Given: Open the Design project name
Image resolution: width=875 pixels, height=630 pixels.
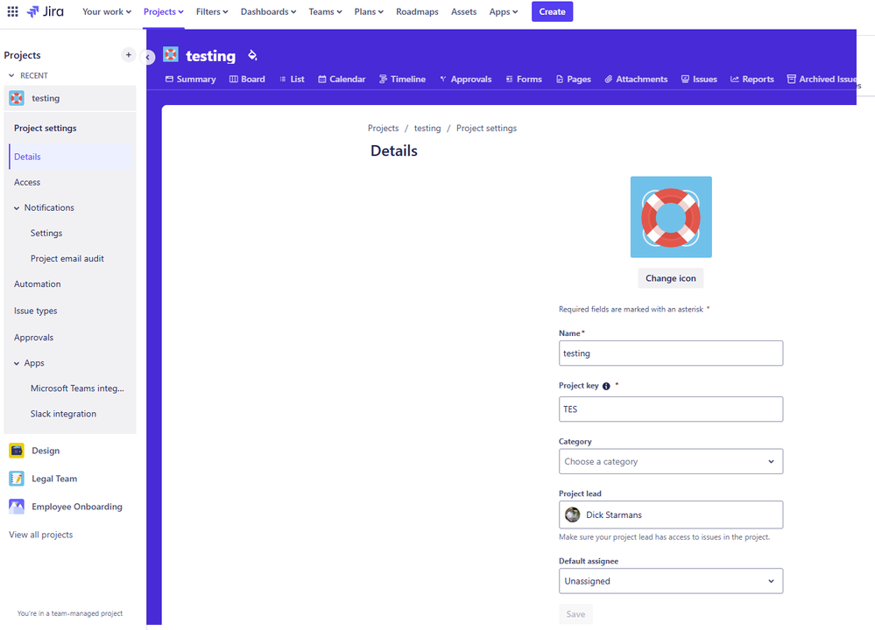Looking at the screenshot, I should coord(46,451).
